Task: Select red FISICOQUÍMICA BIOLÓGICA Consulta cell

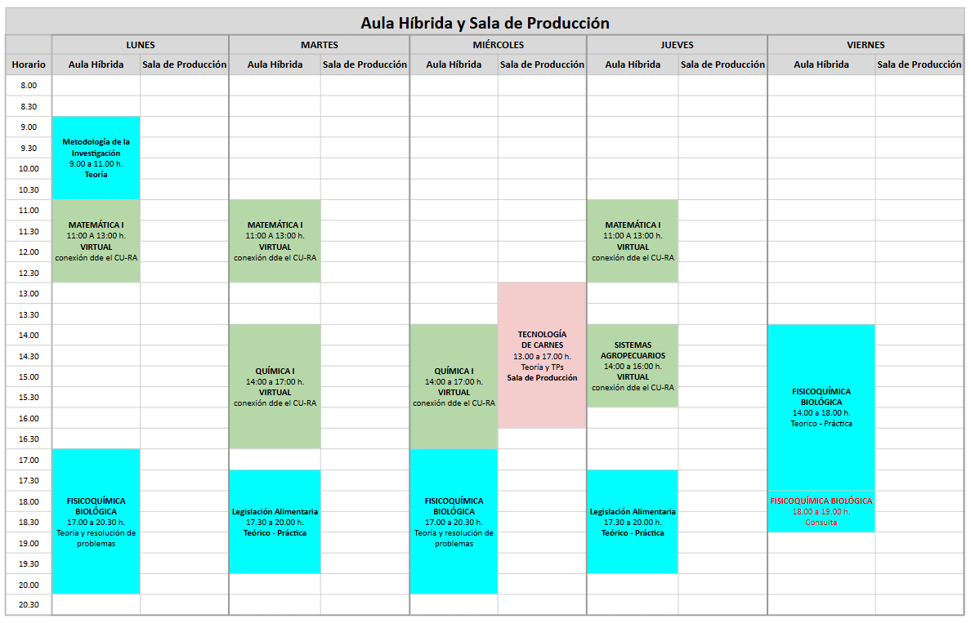Action: [x=821, y=511]
